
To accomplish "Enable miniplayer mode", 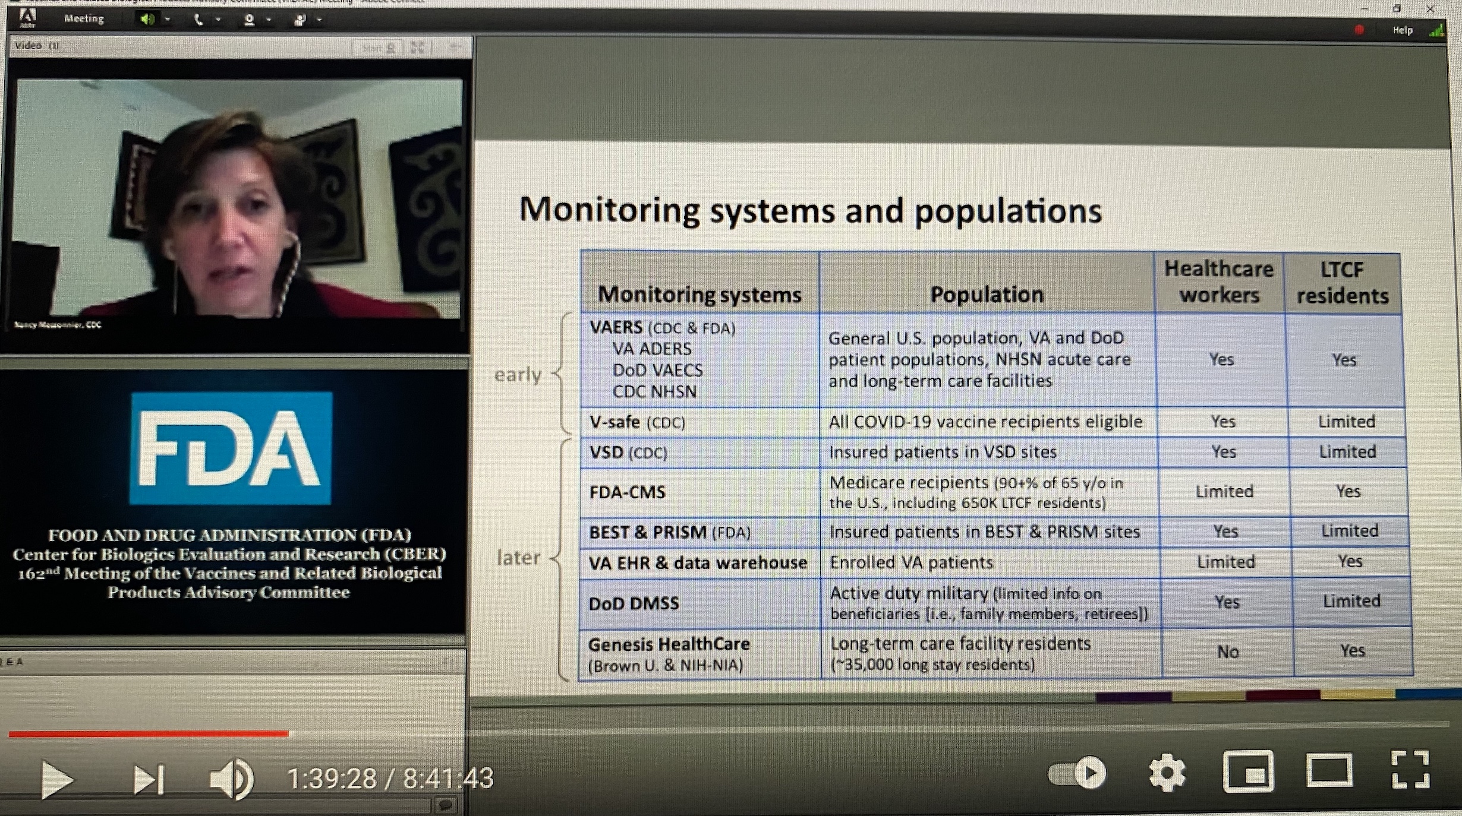I will click(1248, 773).
